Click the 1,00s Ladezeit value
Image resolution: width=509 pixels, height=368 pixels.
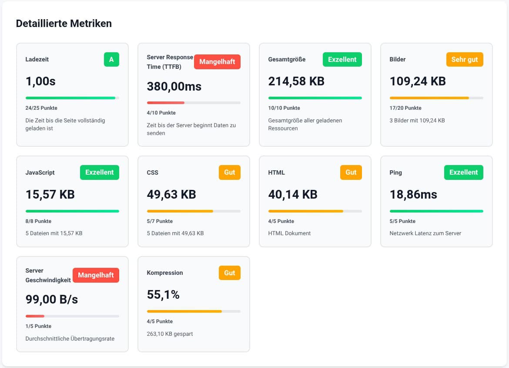40,81
